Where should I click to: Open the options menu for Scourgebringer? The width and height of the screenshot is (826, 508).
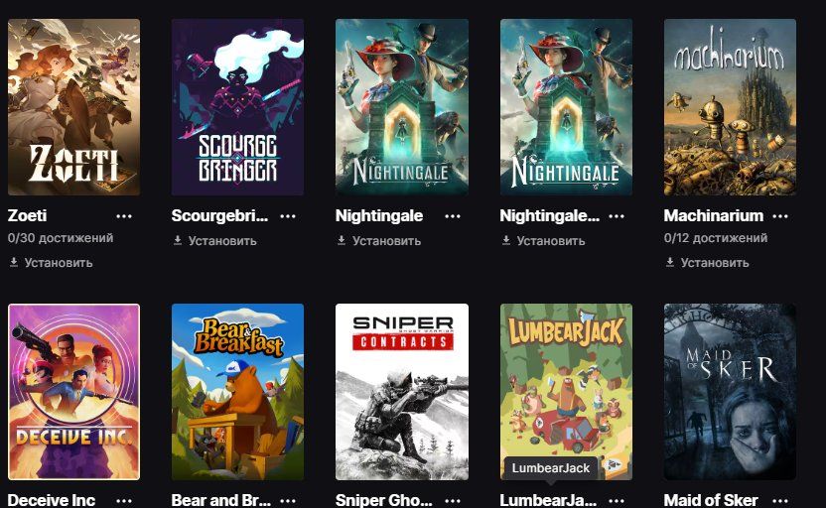click(288, 215)
